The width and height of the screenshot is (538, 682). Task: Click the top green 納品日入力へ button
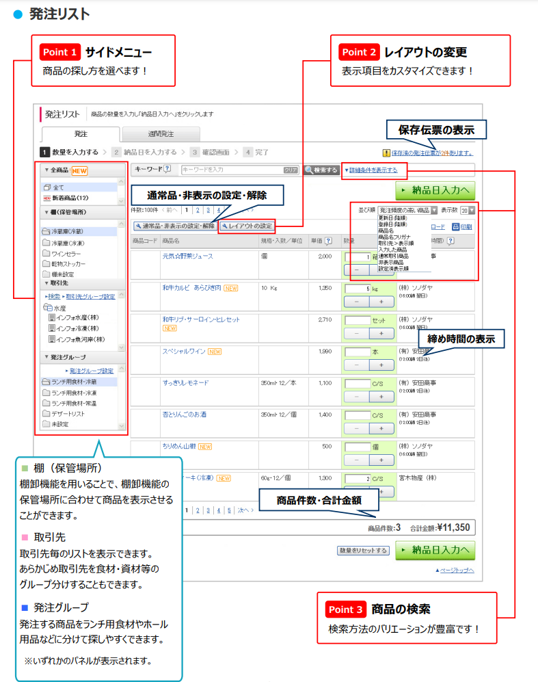(x=435, y=191)
